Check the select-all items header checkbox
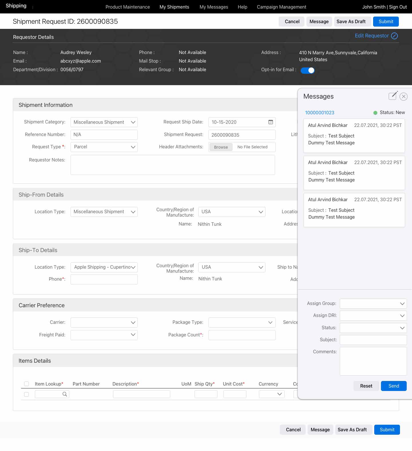 point(27,384)
